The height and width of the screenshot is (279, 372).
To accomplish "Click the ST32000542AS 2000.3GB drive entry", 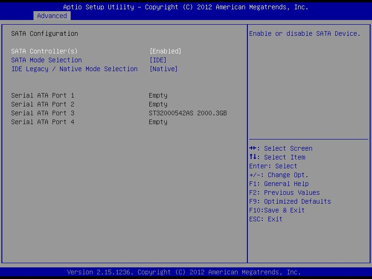I will point(188,113).
